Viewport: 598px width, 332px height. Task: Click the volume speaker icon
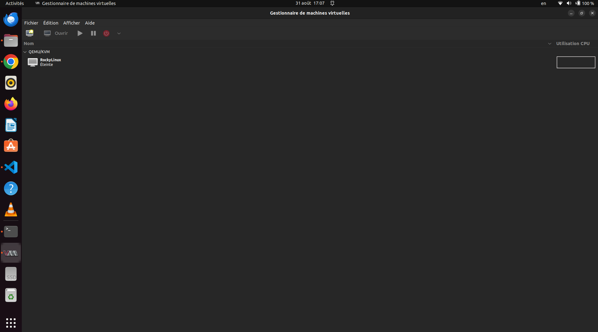(569, 3)
